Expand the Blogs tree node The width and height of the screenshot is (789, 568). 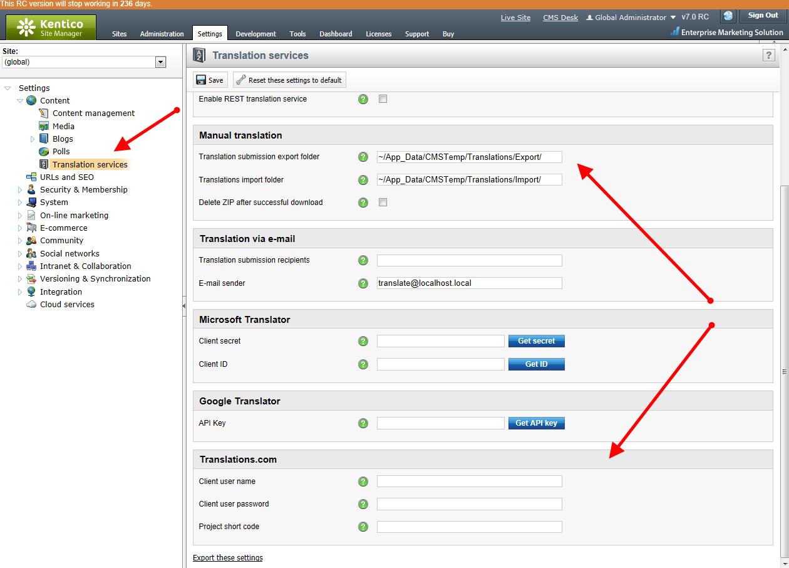pyautogui.click(x=33, y=139)
